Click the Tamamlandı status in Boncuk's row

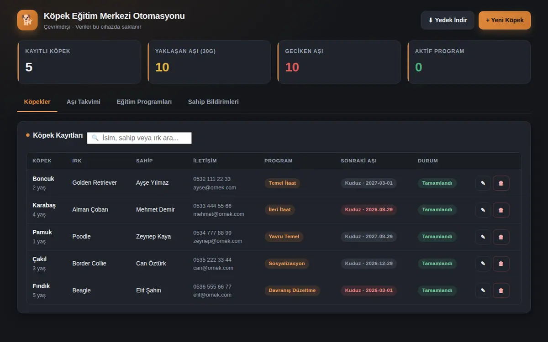coord(437,183)
